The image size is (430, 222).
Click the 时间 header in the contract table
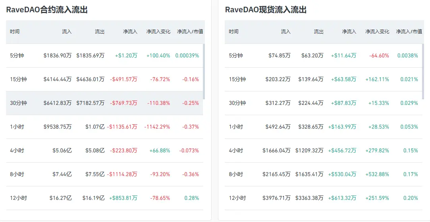click(x=15, y=32)
